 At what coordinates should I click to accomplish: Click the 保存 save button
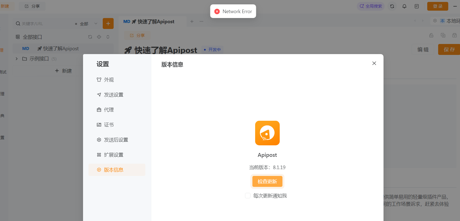click(449, 49)
